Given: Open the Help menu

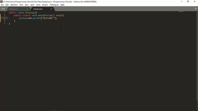Looking at the screenshot, I should [x=62, y=5].
